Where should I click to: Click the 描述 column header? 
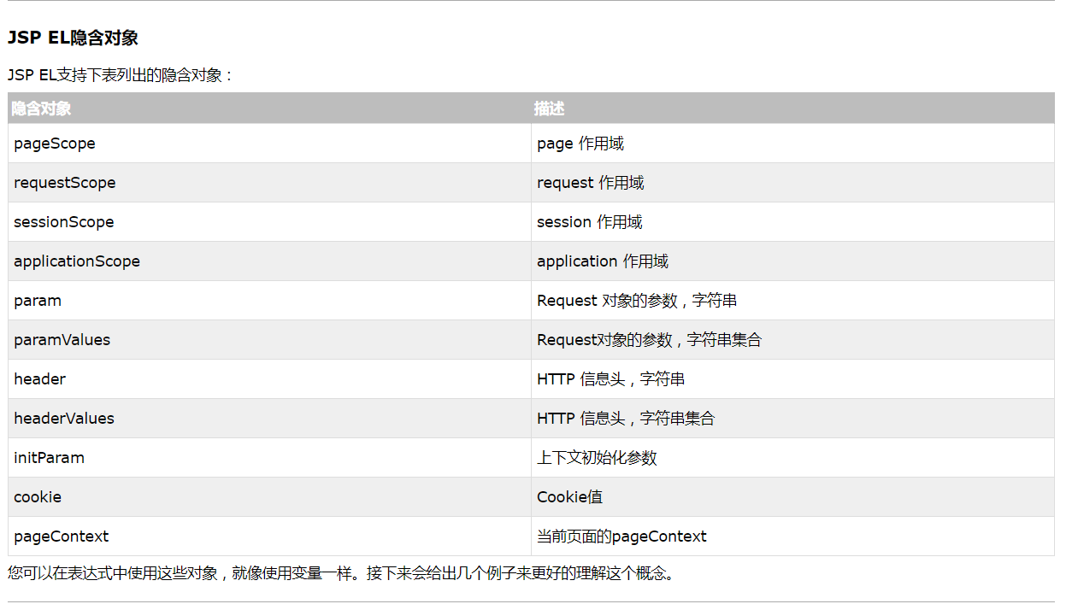coord(549,108)
